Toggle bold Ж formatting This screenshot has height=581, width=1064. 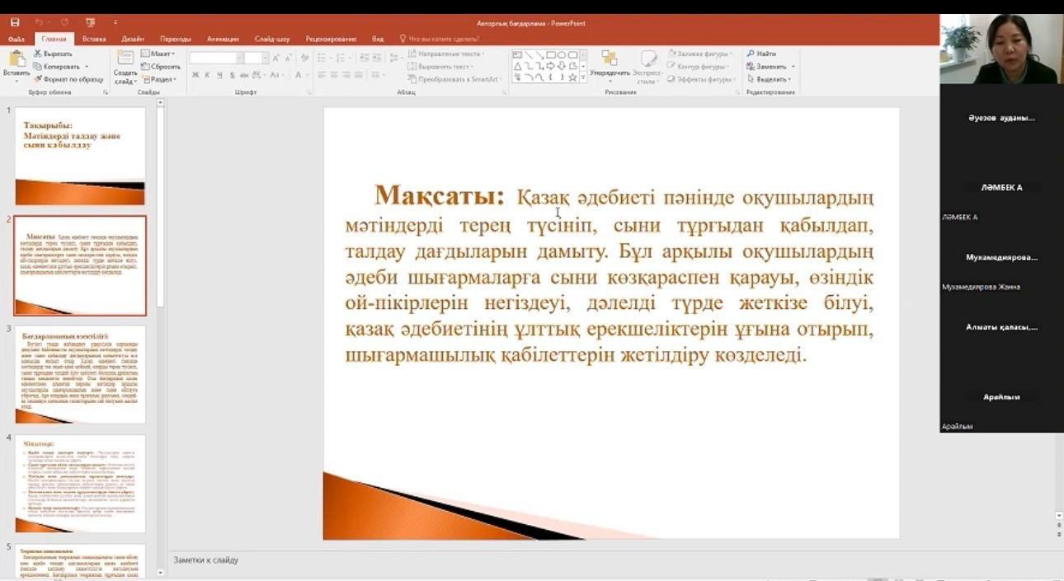tap(195, 75)
